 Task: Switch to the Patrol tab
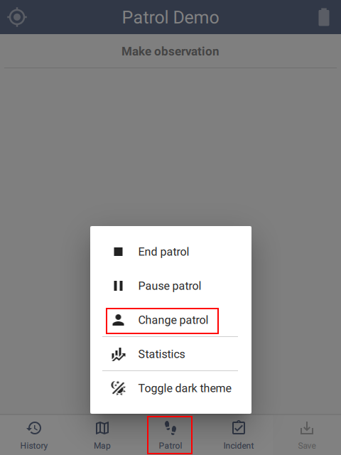(x=170, y=435)
